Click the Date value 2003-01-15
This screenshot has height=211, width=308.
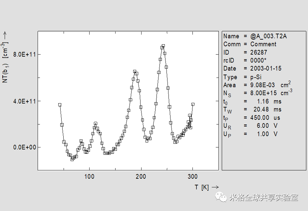tap(266, 68)
